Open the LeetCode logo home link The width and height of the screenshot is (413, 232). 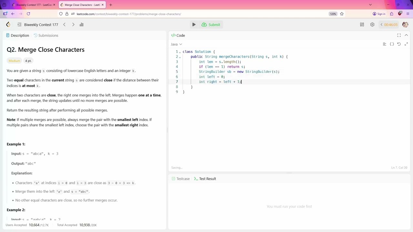(x=8, y=24)
